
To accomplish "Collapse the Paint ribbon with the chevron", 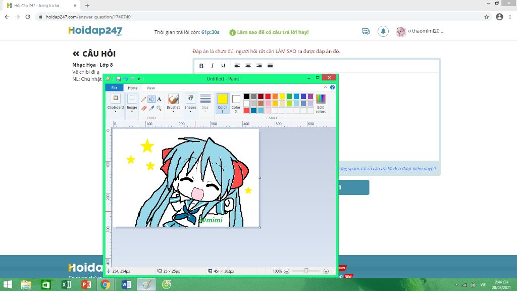I will click(x=325, y=87).
